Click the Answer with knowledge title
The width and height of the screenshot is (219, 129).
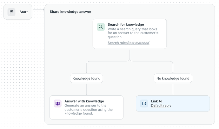[x=84, y=101]
